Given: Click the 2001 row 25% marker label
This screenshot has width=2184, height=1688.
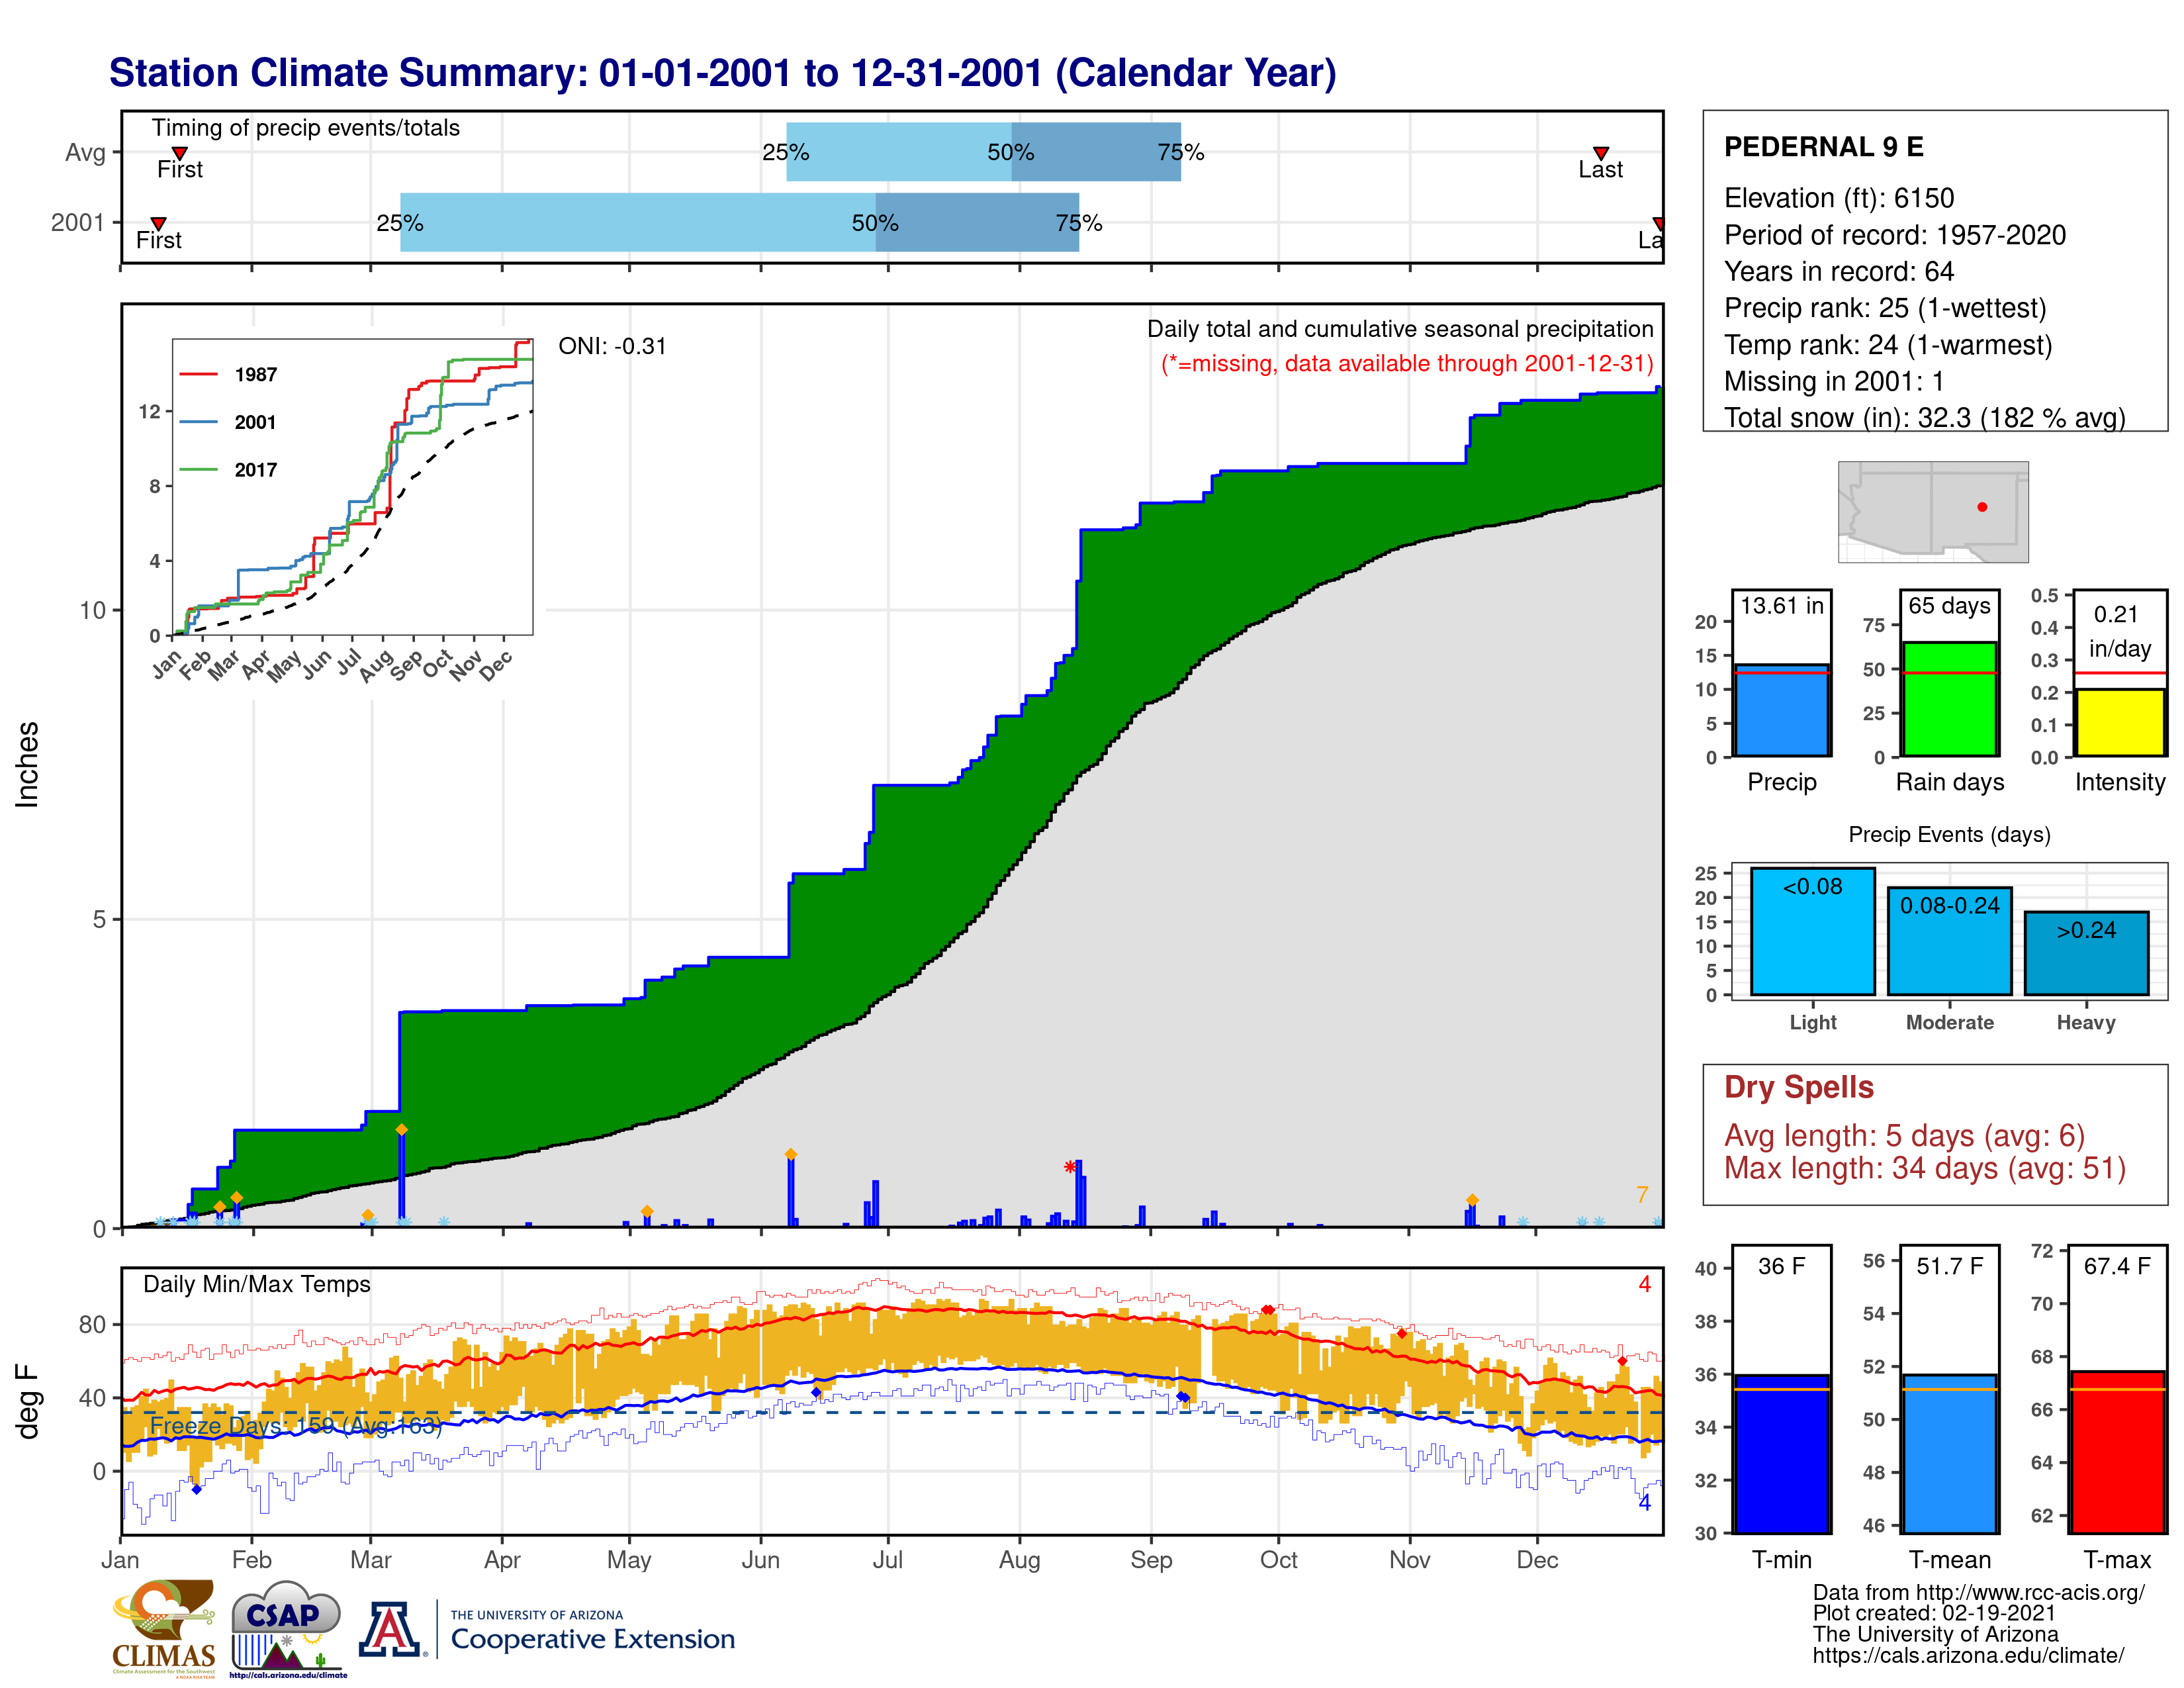Looking at the screenshot, I should click(399, 223).
